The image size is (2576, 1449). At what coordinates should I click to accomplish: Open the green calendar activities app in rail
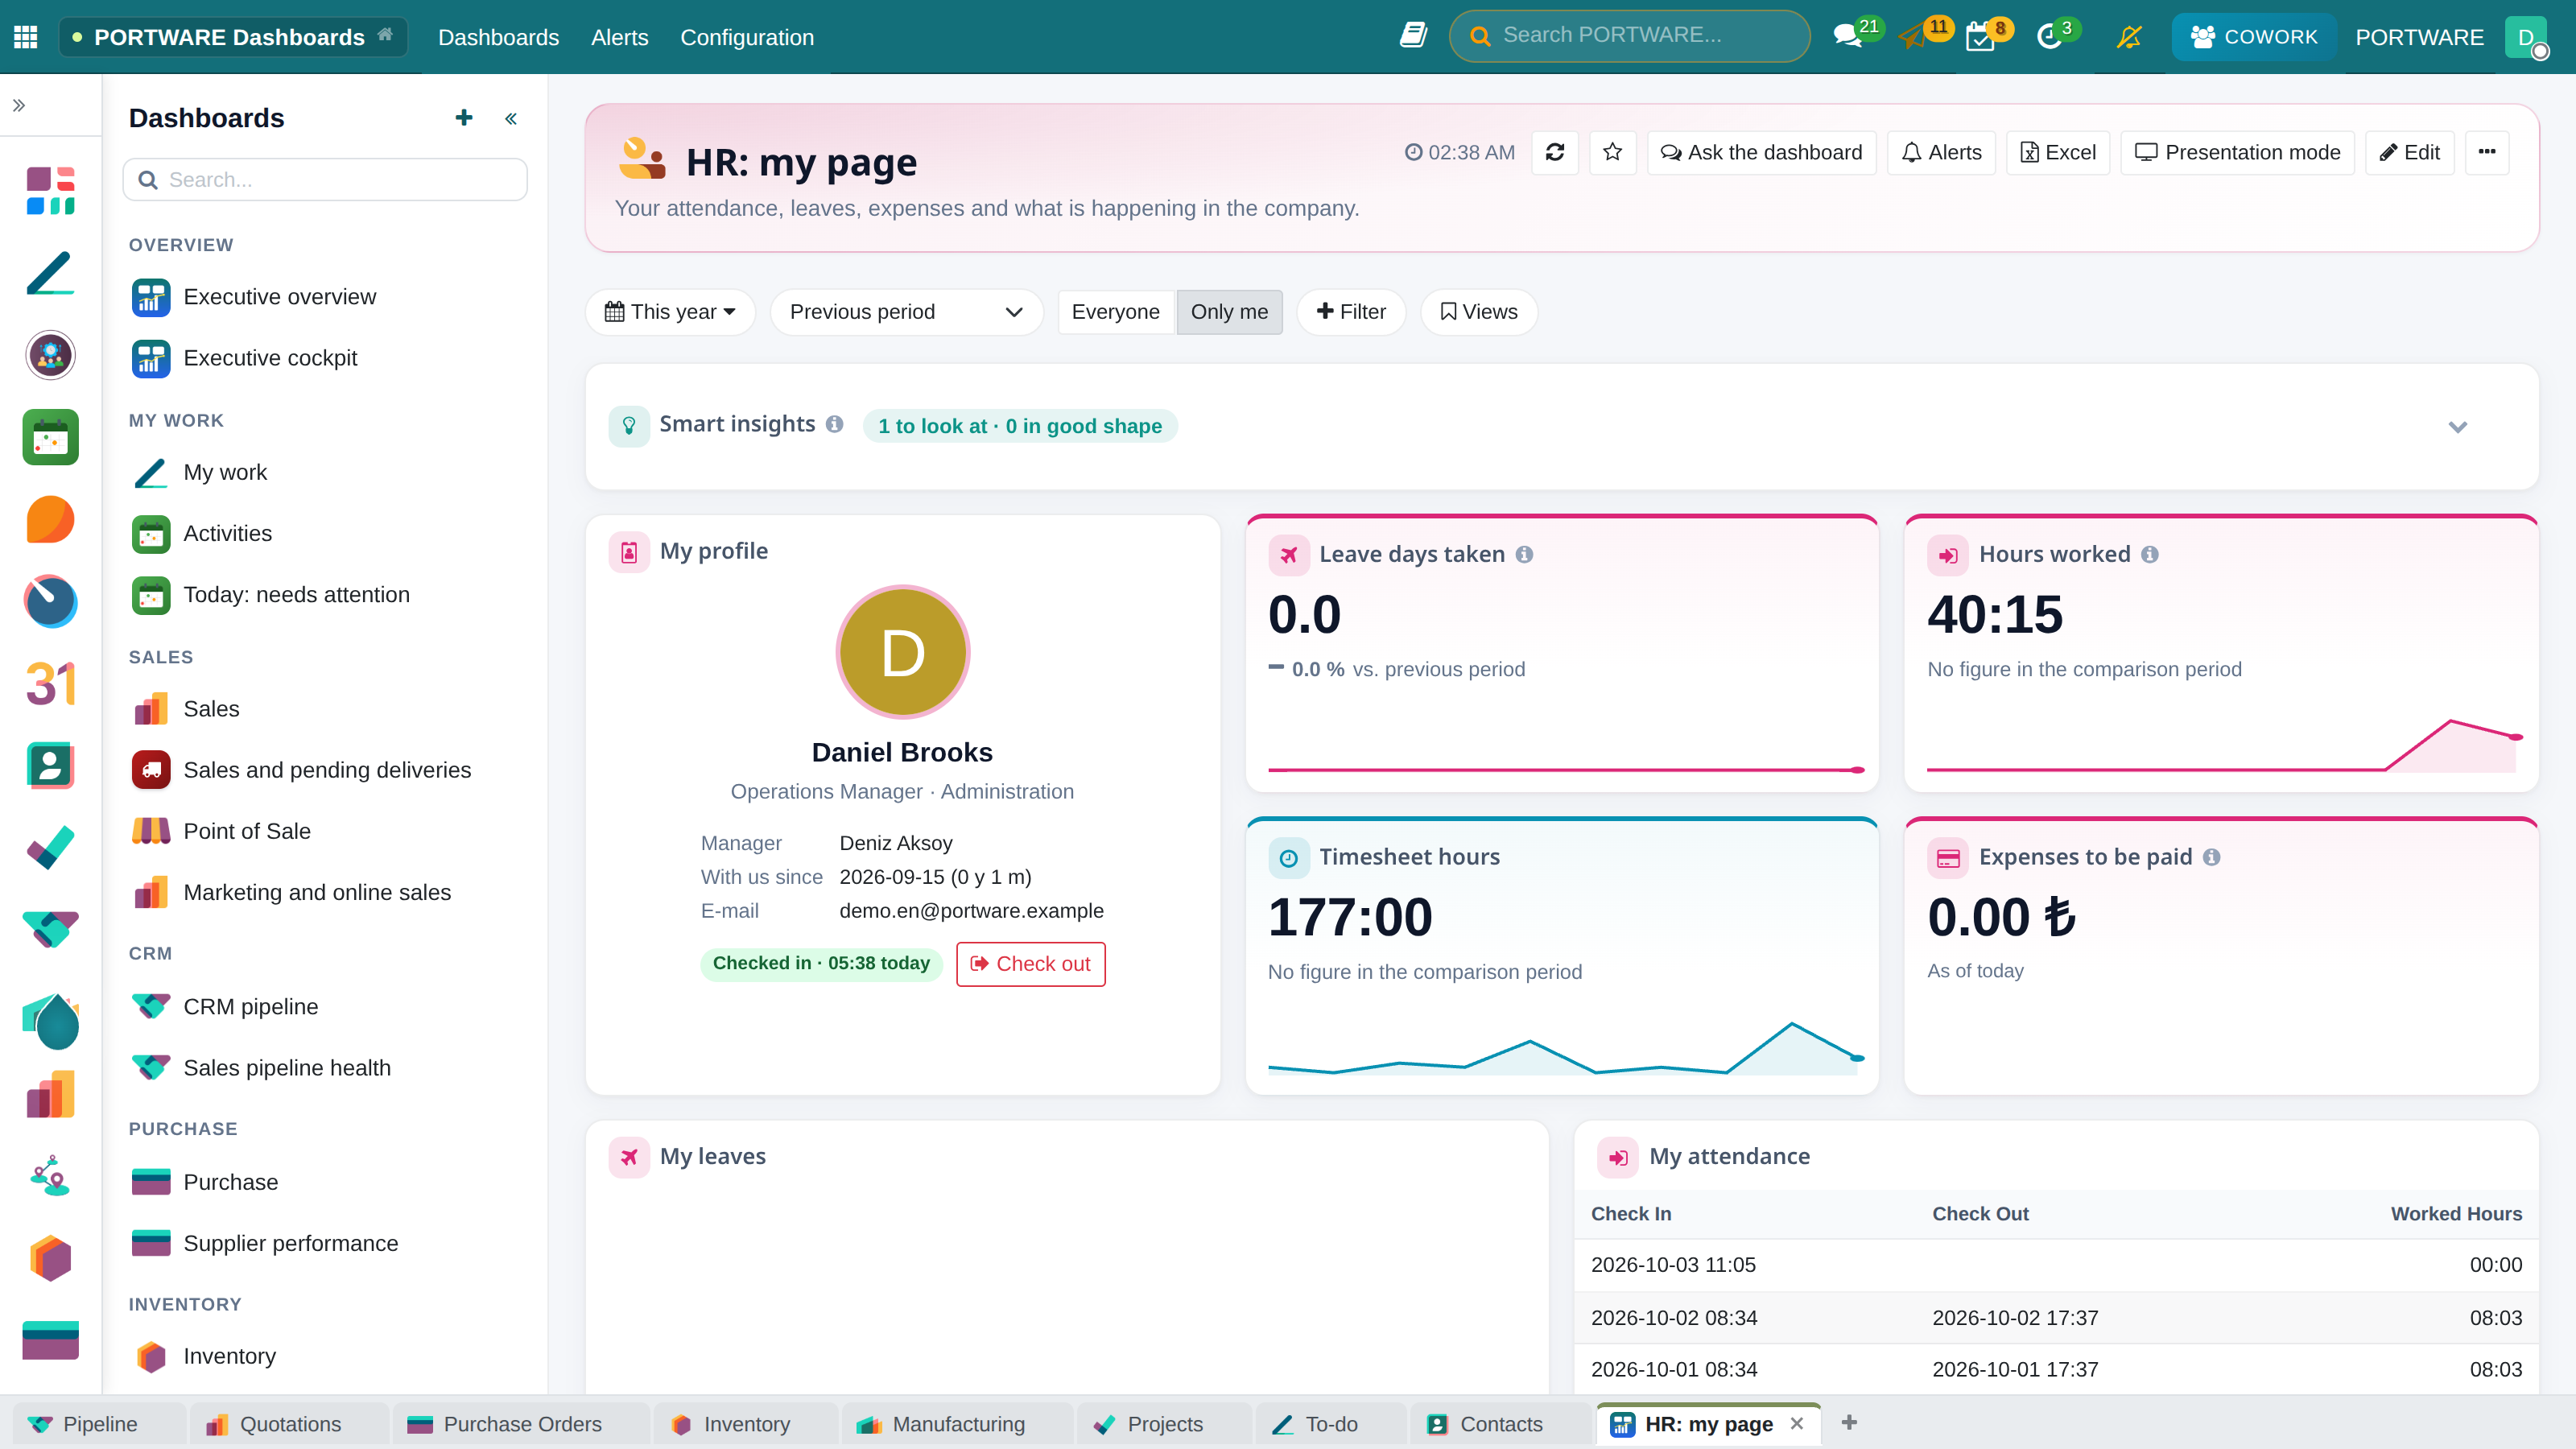[x=51, y=437]
